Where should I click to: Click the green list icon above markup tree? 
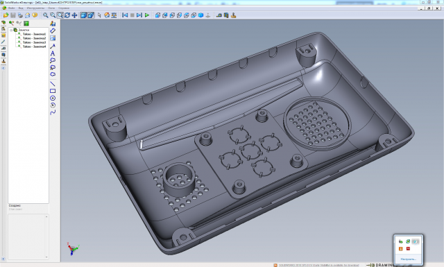(26, 23)
